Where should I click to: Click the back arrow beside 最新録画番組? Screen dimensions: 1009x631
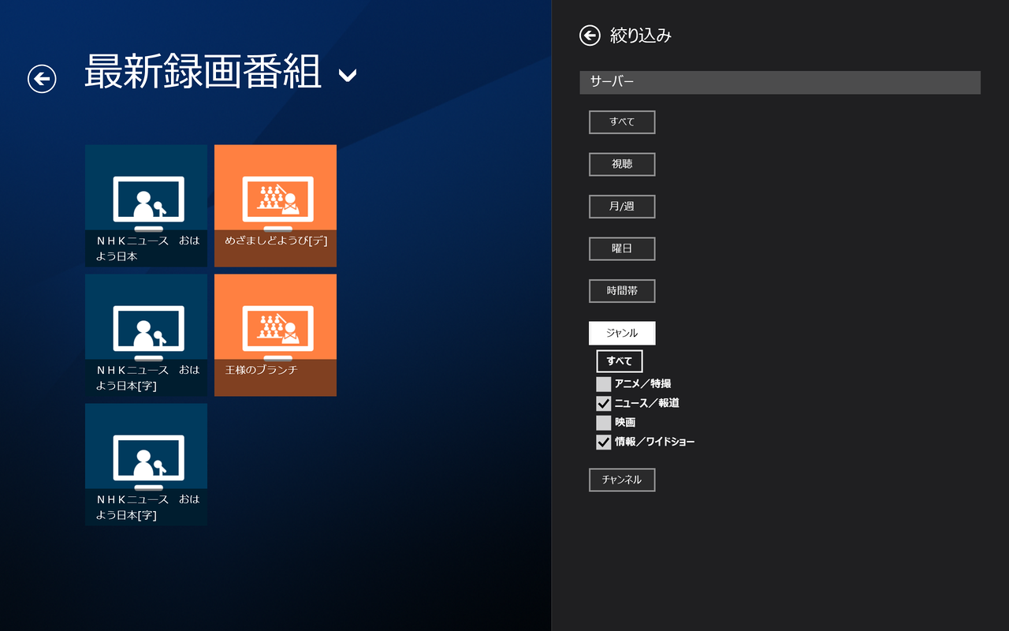click(x=42, y=78)
